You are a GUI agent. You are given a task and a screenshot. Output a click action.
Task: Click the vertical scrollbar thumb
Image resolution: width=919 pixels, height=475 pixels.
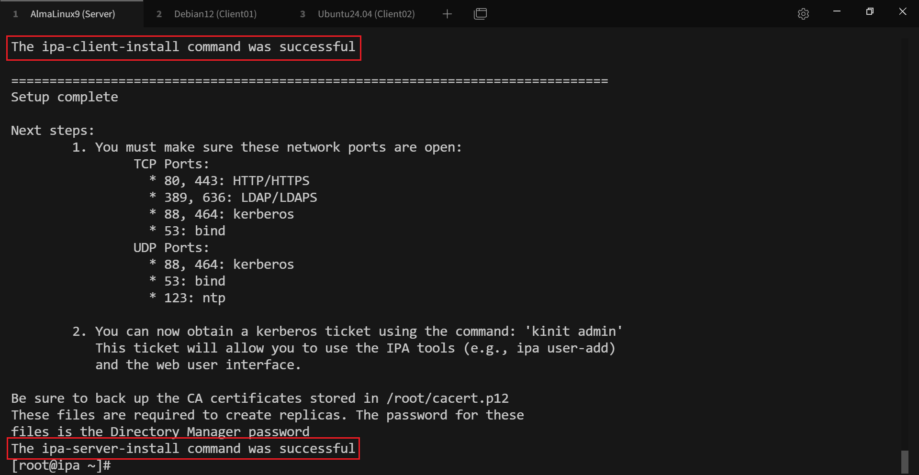click(x=905, y=461)
